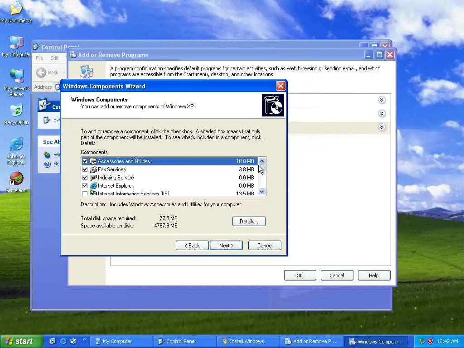Click the Indexing Service component icon

(x=93, y=178)
